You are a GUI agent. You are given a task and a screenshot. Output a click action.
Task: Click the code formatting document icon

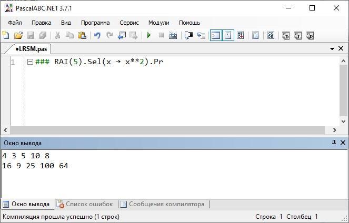(255, 35)
